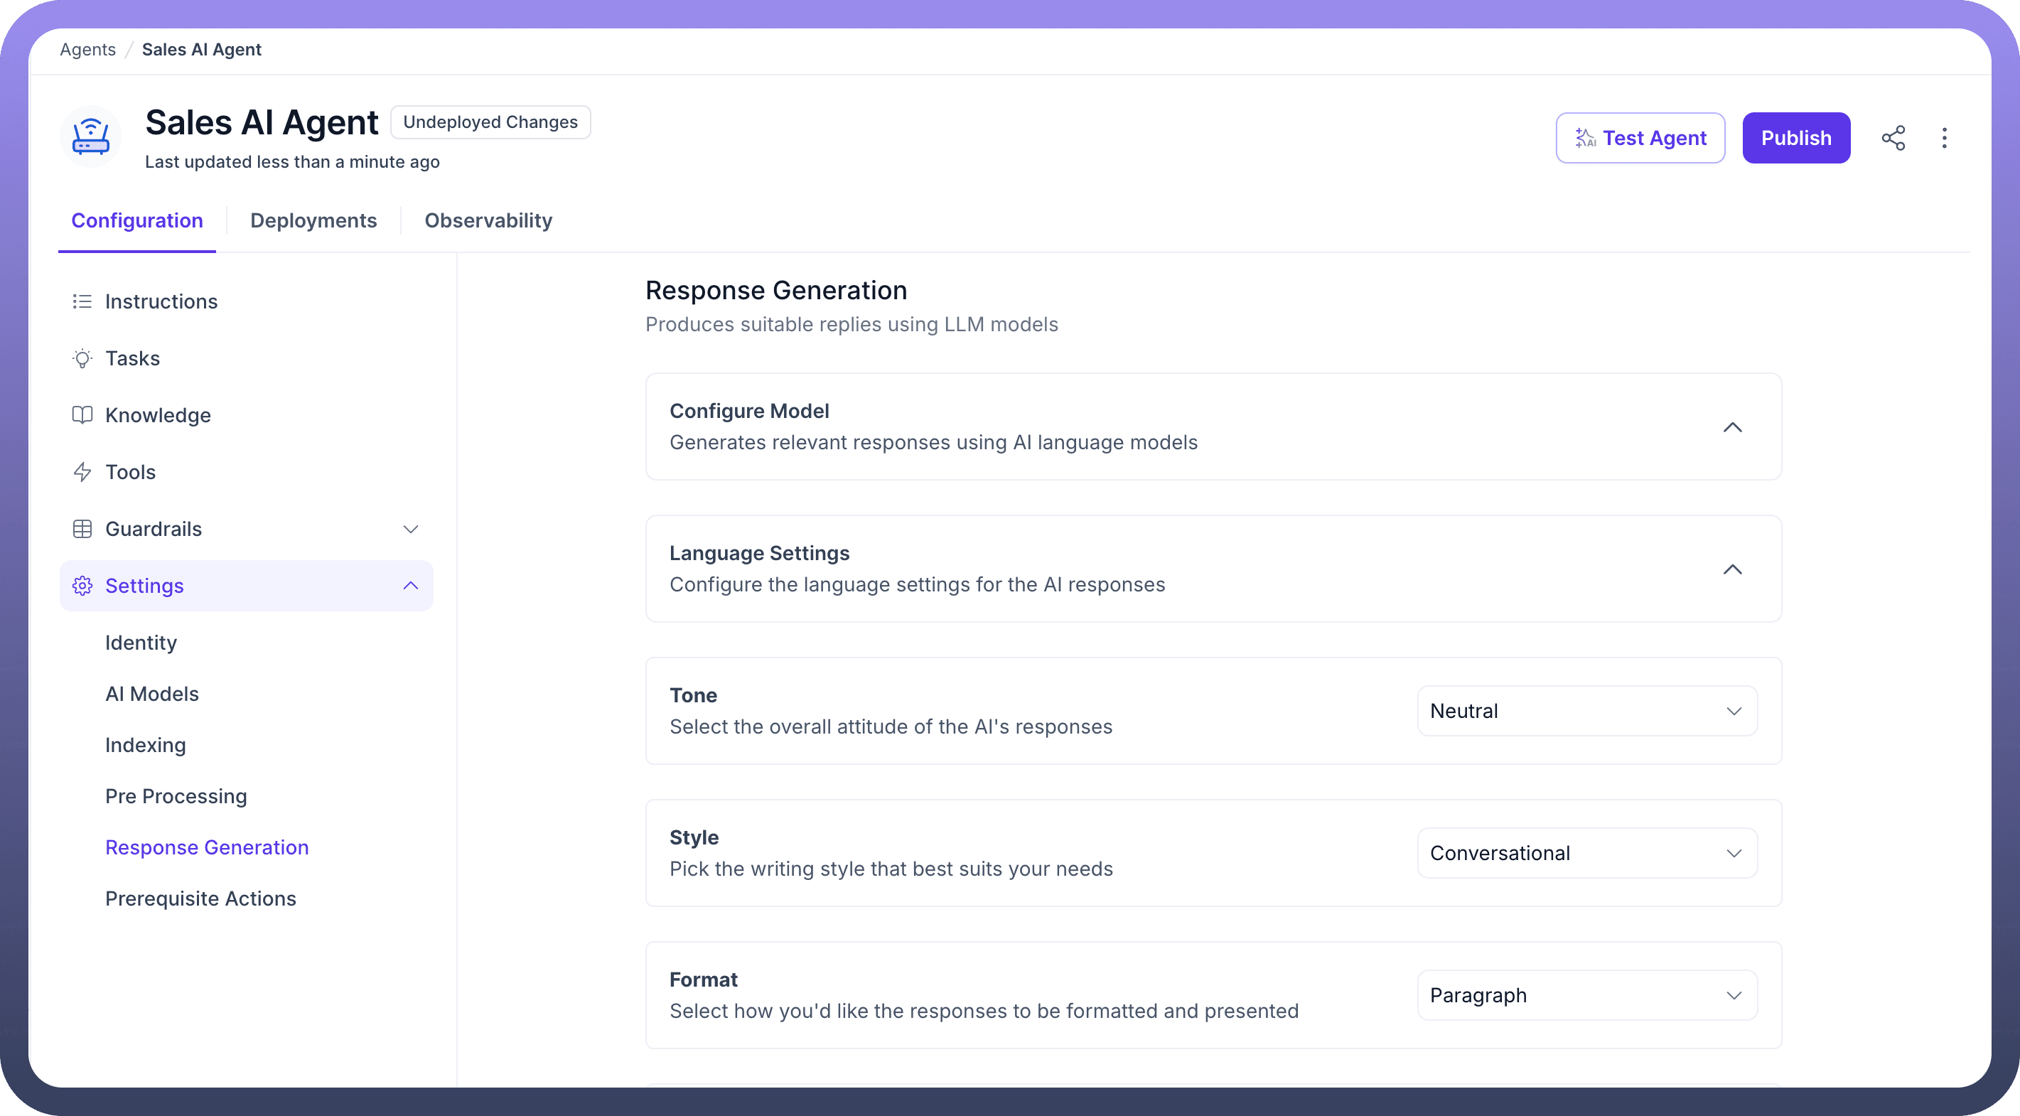Switch to the Deployments tab
Screen dimensions: 2020x1116
click(313, 220)
